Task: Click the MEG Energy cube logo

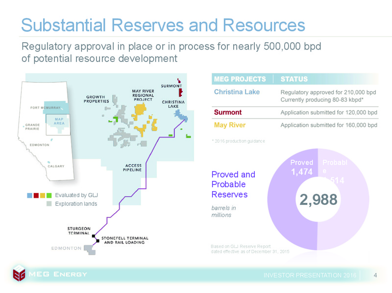Action: pos(19,273)
